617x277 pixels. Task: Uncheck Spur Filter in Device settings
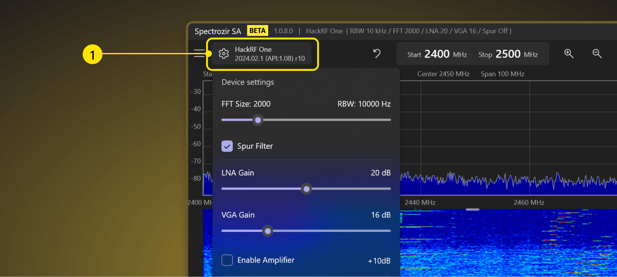click(x=227, y=146)
